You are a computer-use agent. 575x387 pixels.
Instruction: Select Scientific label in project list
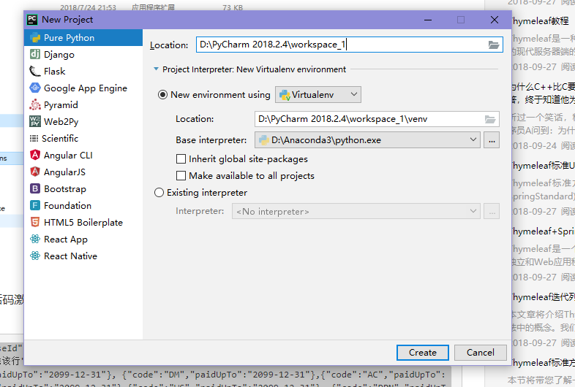[60, 139]
